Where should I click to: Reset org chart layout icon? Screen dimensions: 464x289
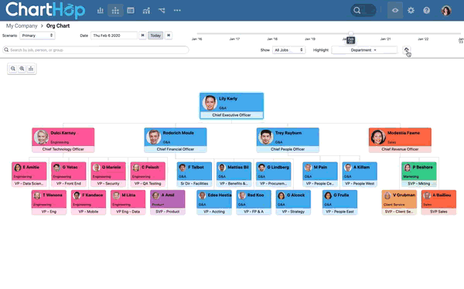click(x=31, y=69)
